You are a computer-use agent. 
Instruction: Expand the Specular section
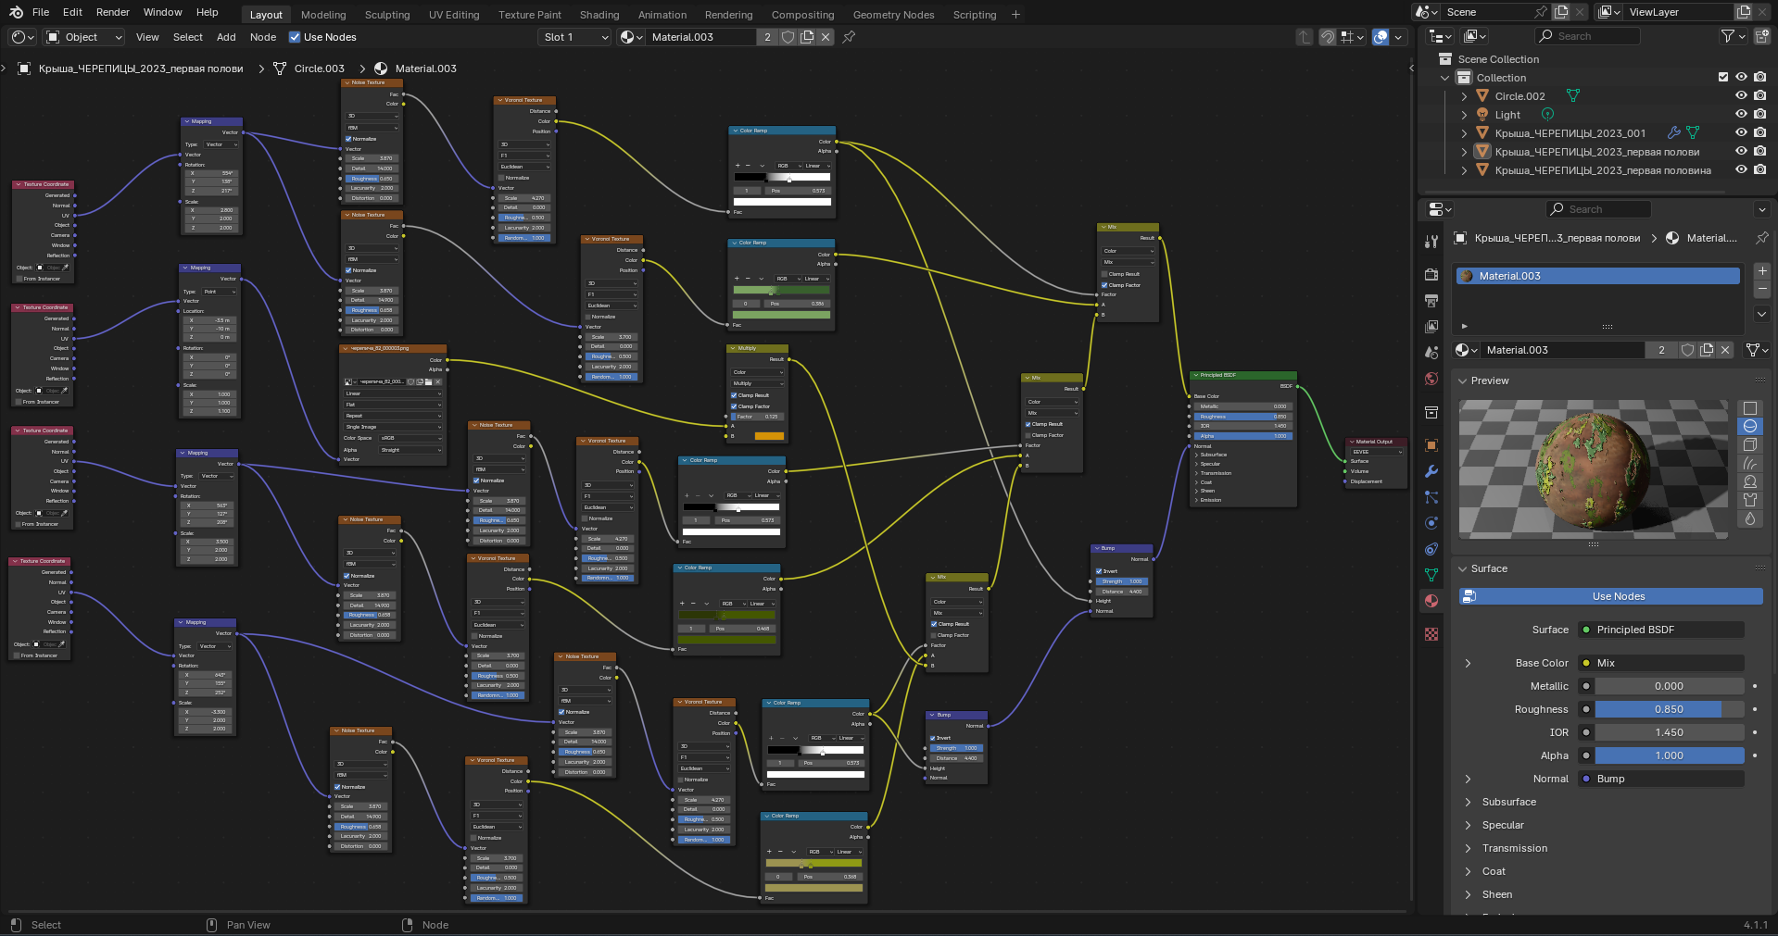pyautogui.click(x=1468, y=825)
